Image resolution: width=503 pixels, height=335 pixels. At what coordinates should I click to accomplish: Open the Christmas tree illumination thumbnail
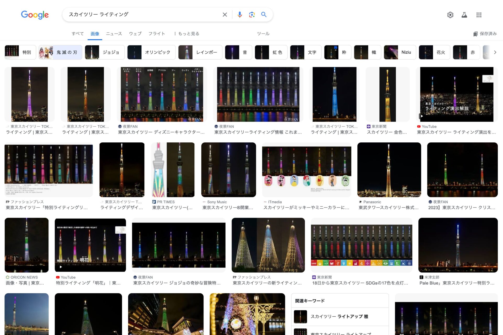[247, 314]
